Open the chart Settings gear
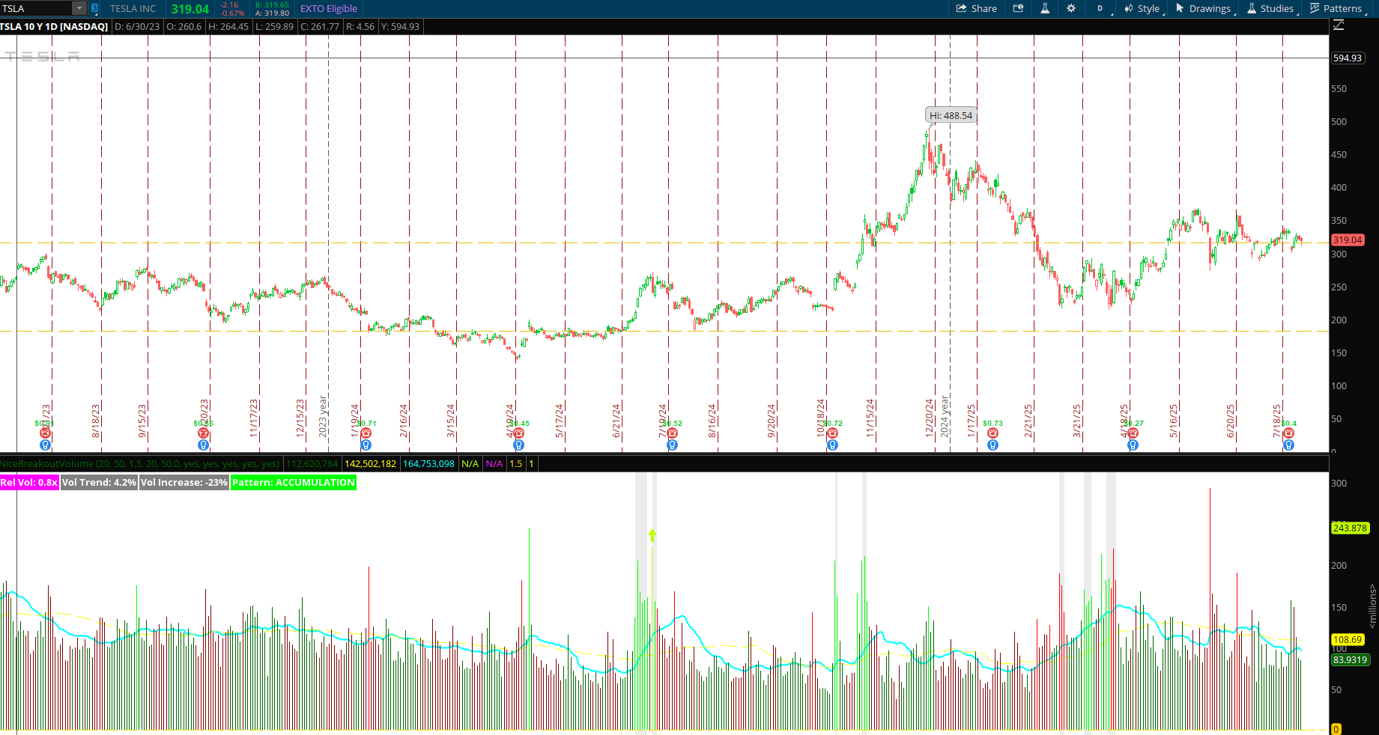 1071,8
